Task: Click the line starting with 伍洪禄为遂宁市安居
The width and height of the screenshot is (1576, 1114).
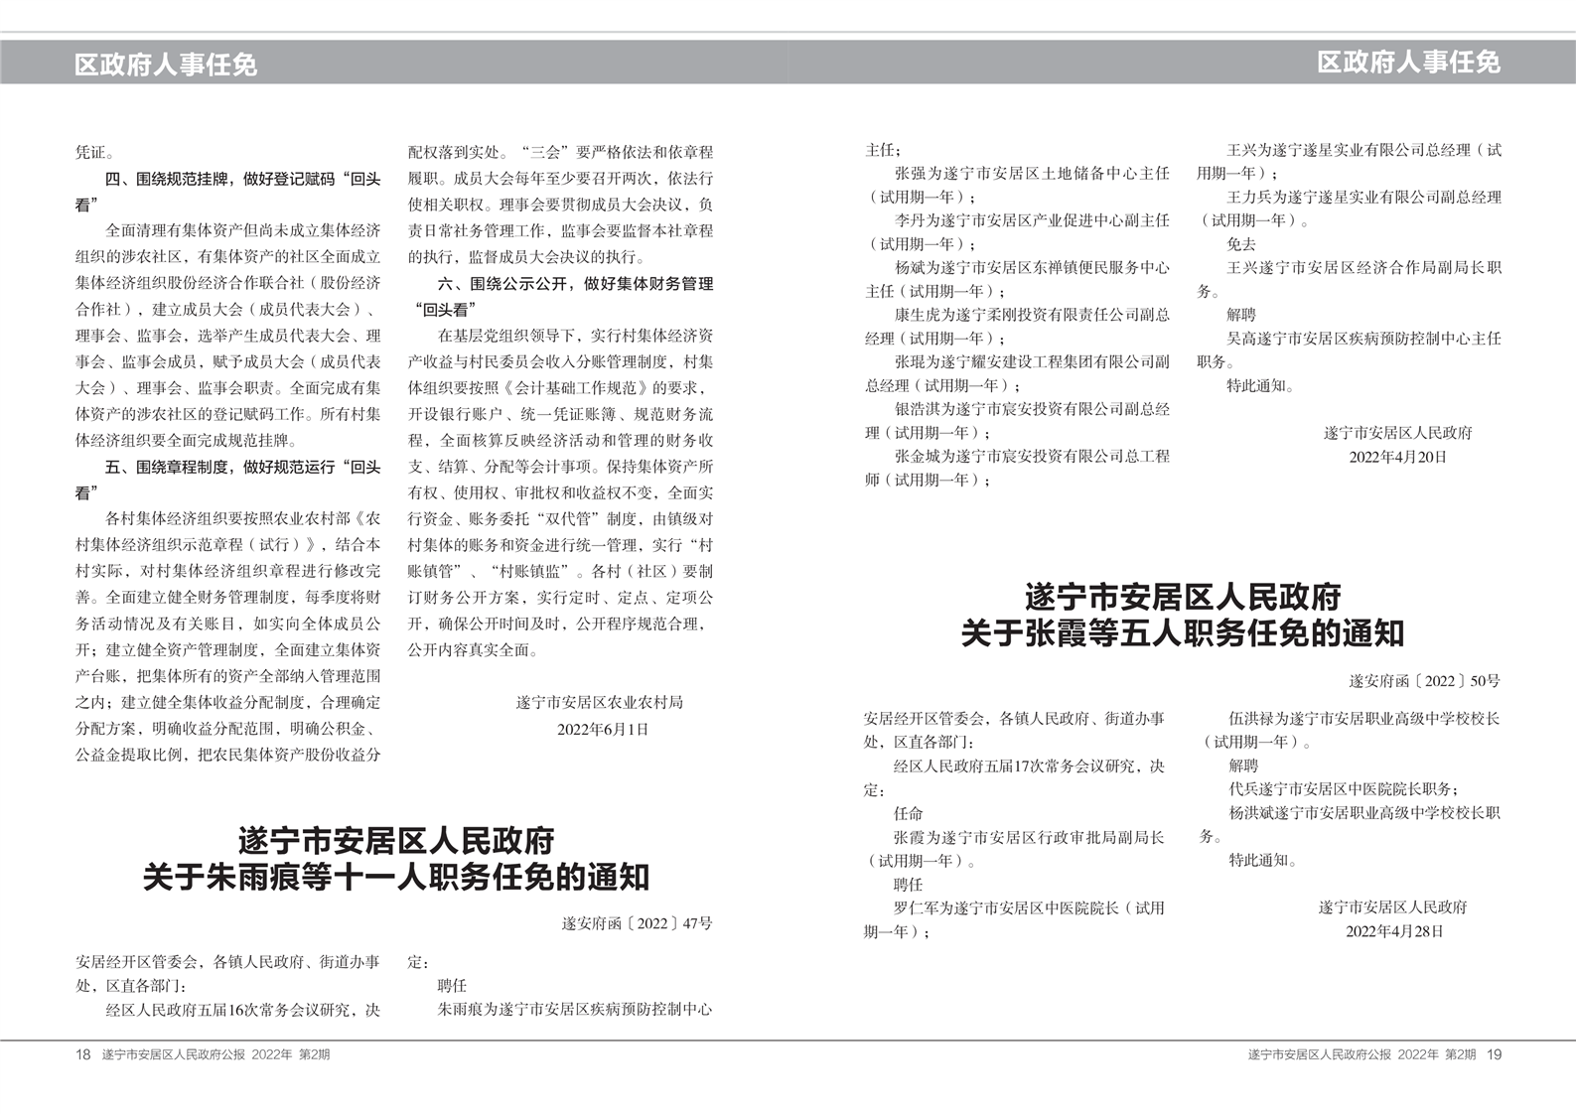Action: (1363, 718)
